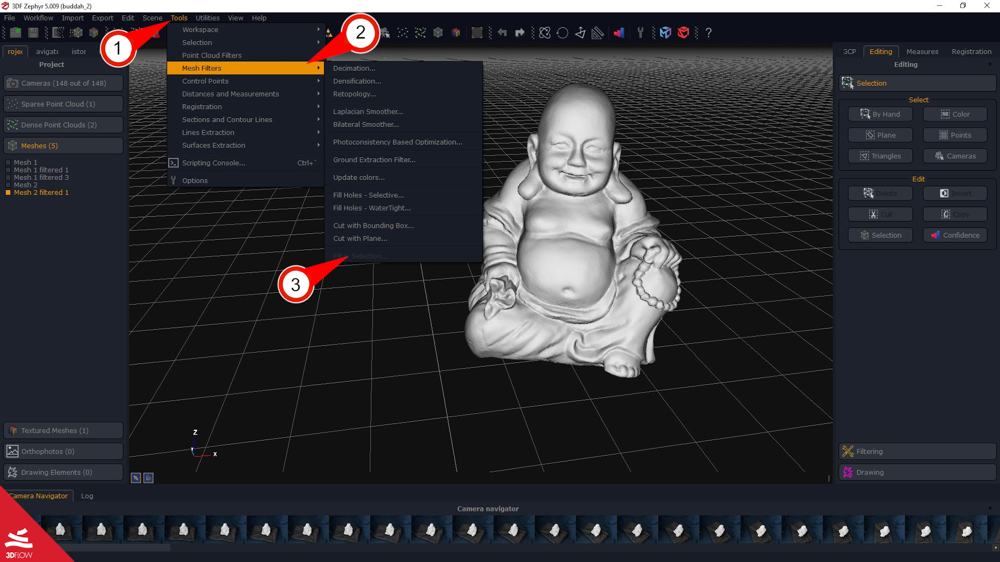Enable the checkbox next to Mesh 1
Viewport: 1000px width, 562px height.
8,162
